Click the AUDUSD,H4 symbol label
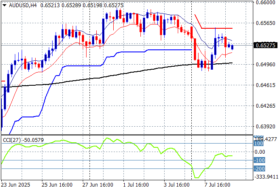Viewport: 280px width, 190px height. [x=22, y=5]
